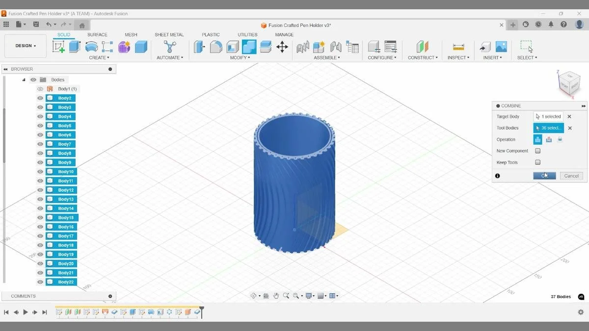This screenshot has height=331, width=589.
Task: Open the SHEET METAL ribbon tab
Action: coord(169,34)
